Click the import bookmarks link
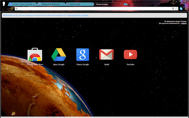The image size is (189, 118). click(78, 15)
